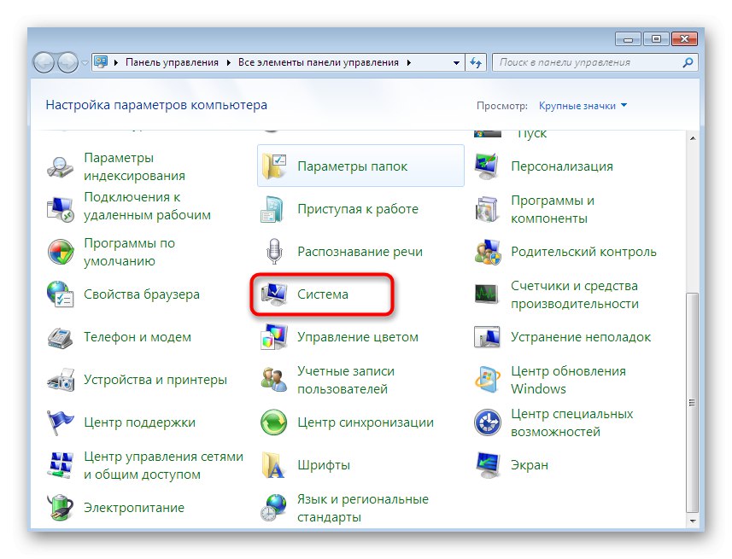The height and width of the screenshot is (559, 732).
Task: Refresh the control panel view
Action: pyautogui.click(x=476, y=62)
